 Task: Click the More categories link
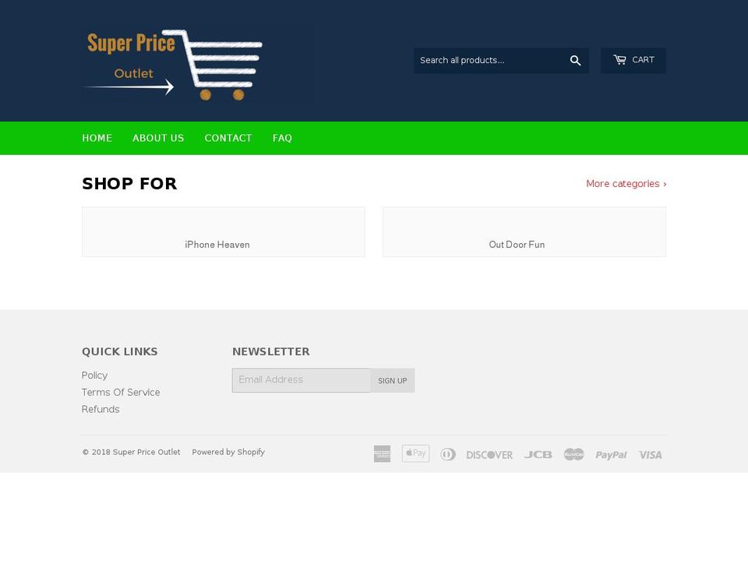click(x=626, y=184)
